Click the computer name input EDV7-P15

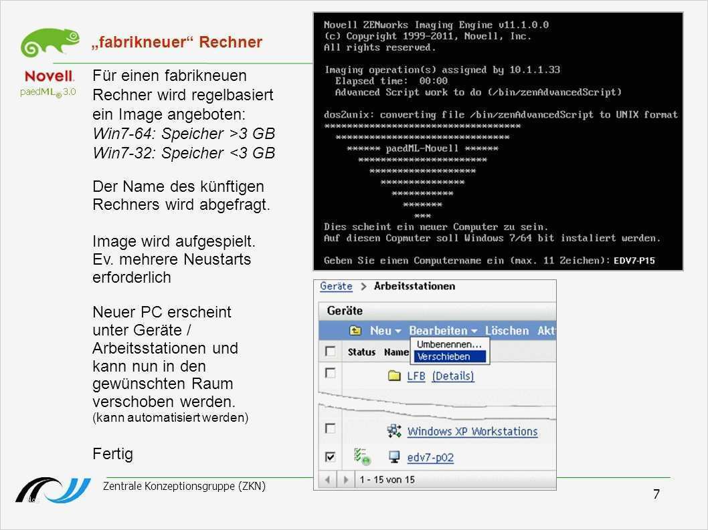tap(634, 260)
